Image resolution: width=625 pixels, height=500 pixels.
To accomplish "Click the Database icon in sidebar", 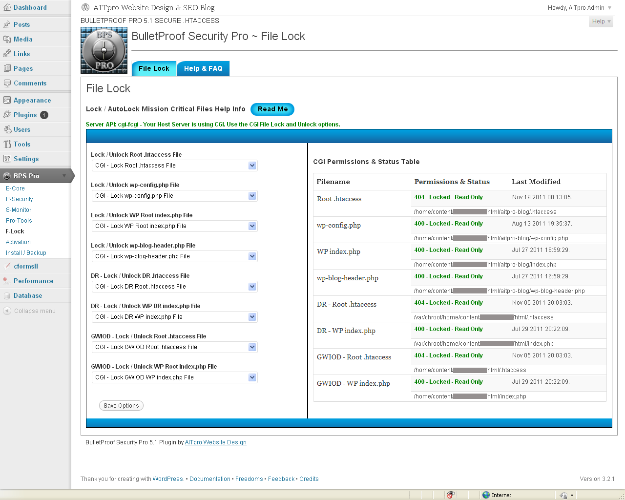I will click(x=7, y=295).
